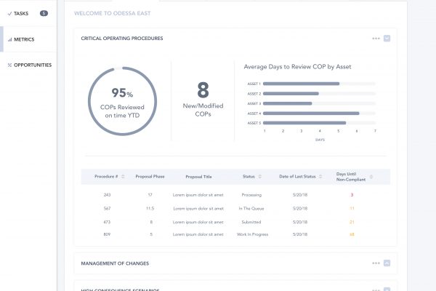Screen dimensions: 436x291
Task: Collapse the Critical Operating Procedures panel
Action: coord(387,39)
